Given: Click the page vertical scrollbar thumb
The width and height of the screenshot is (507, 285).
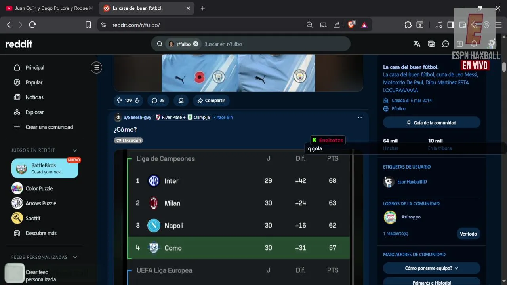Looking at the screenshot, I should (x=504, y=67).
